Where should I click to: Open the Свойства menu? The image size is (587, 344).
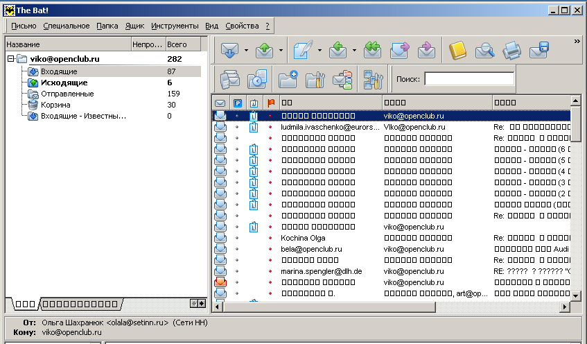(242, 26)
